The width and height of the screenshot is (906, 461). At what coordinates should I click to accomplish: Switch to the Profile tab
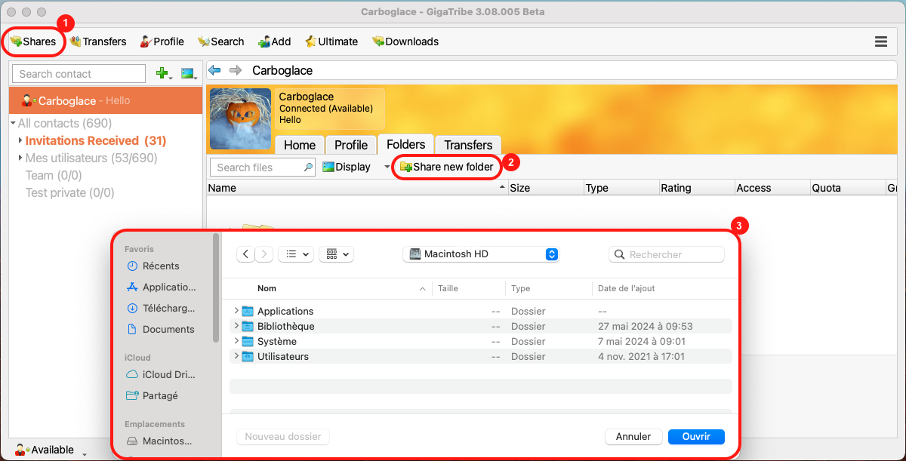pyautogui.click(x=350, y=145)
